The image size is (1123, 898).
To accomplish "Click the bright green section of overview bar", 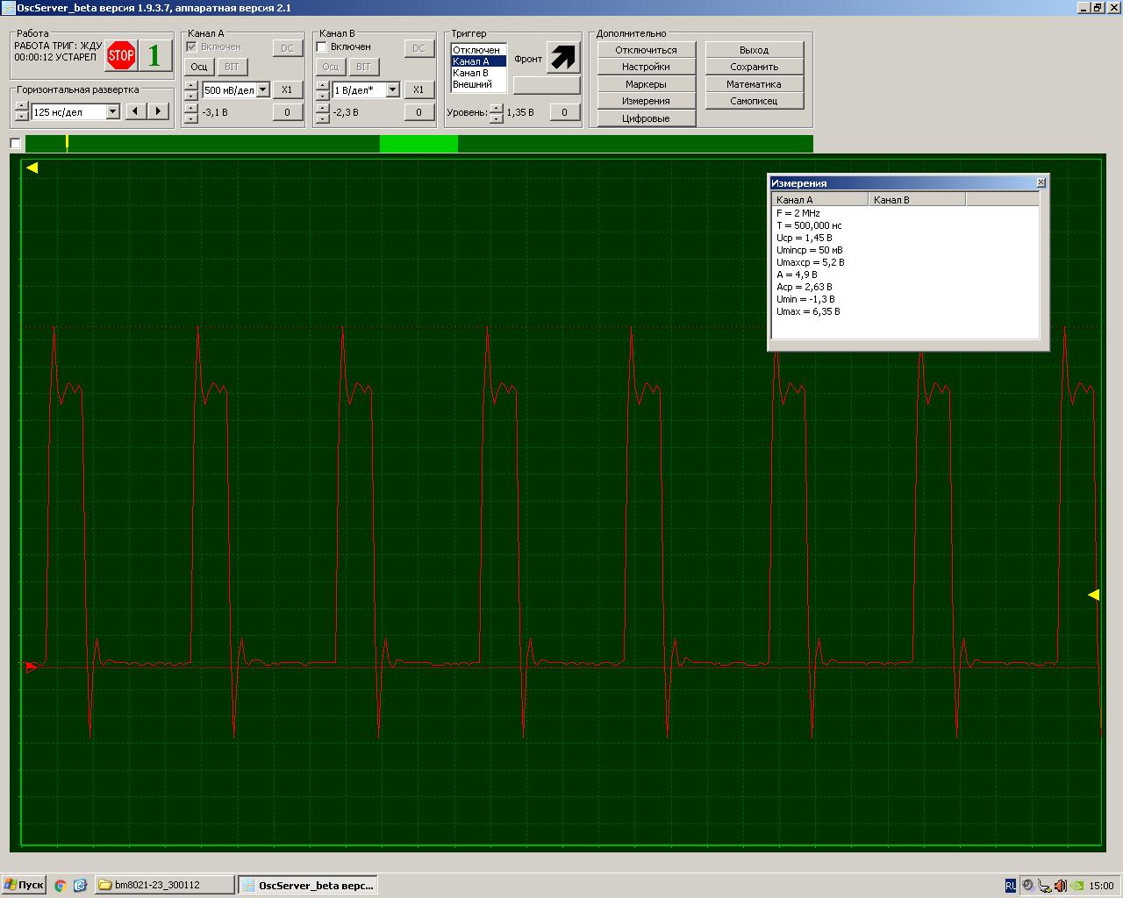I will pos(418,144).
